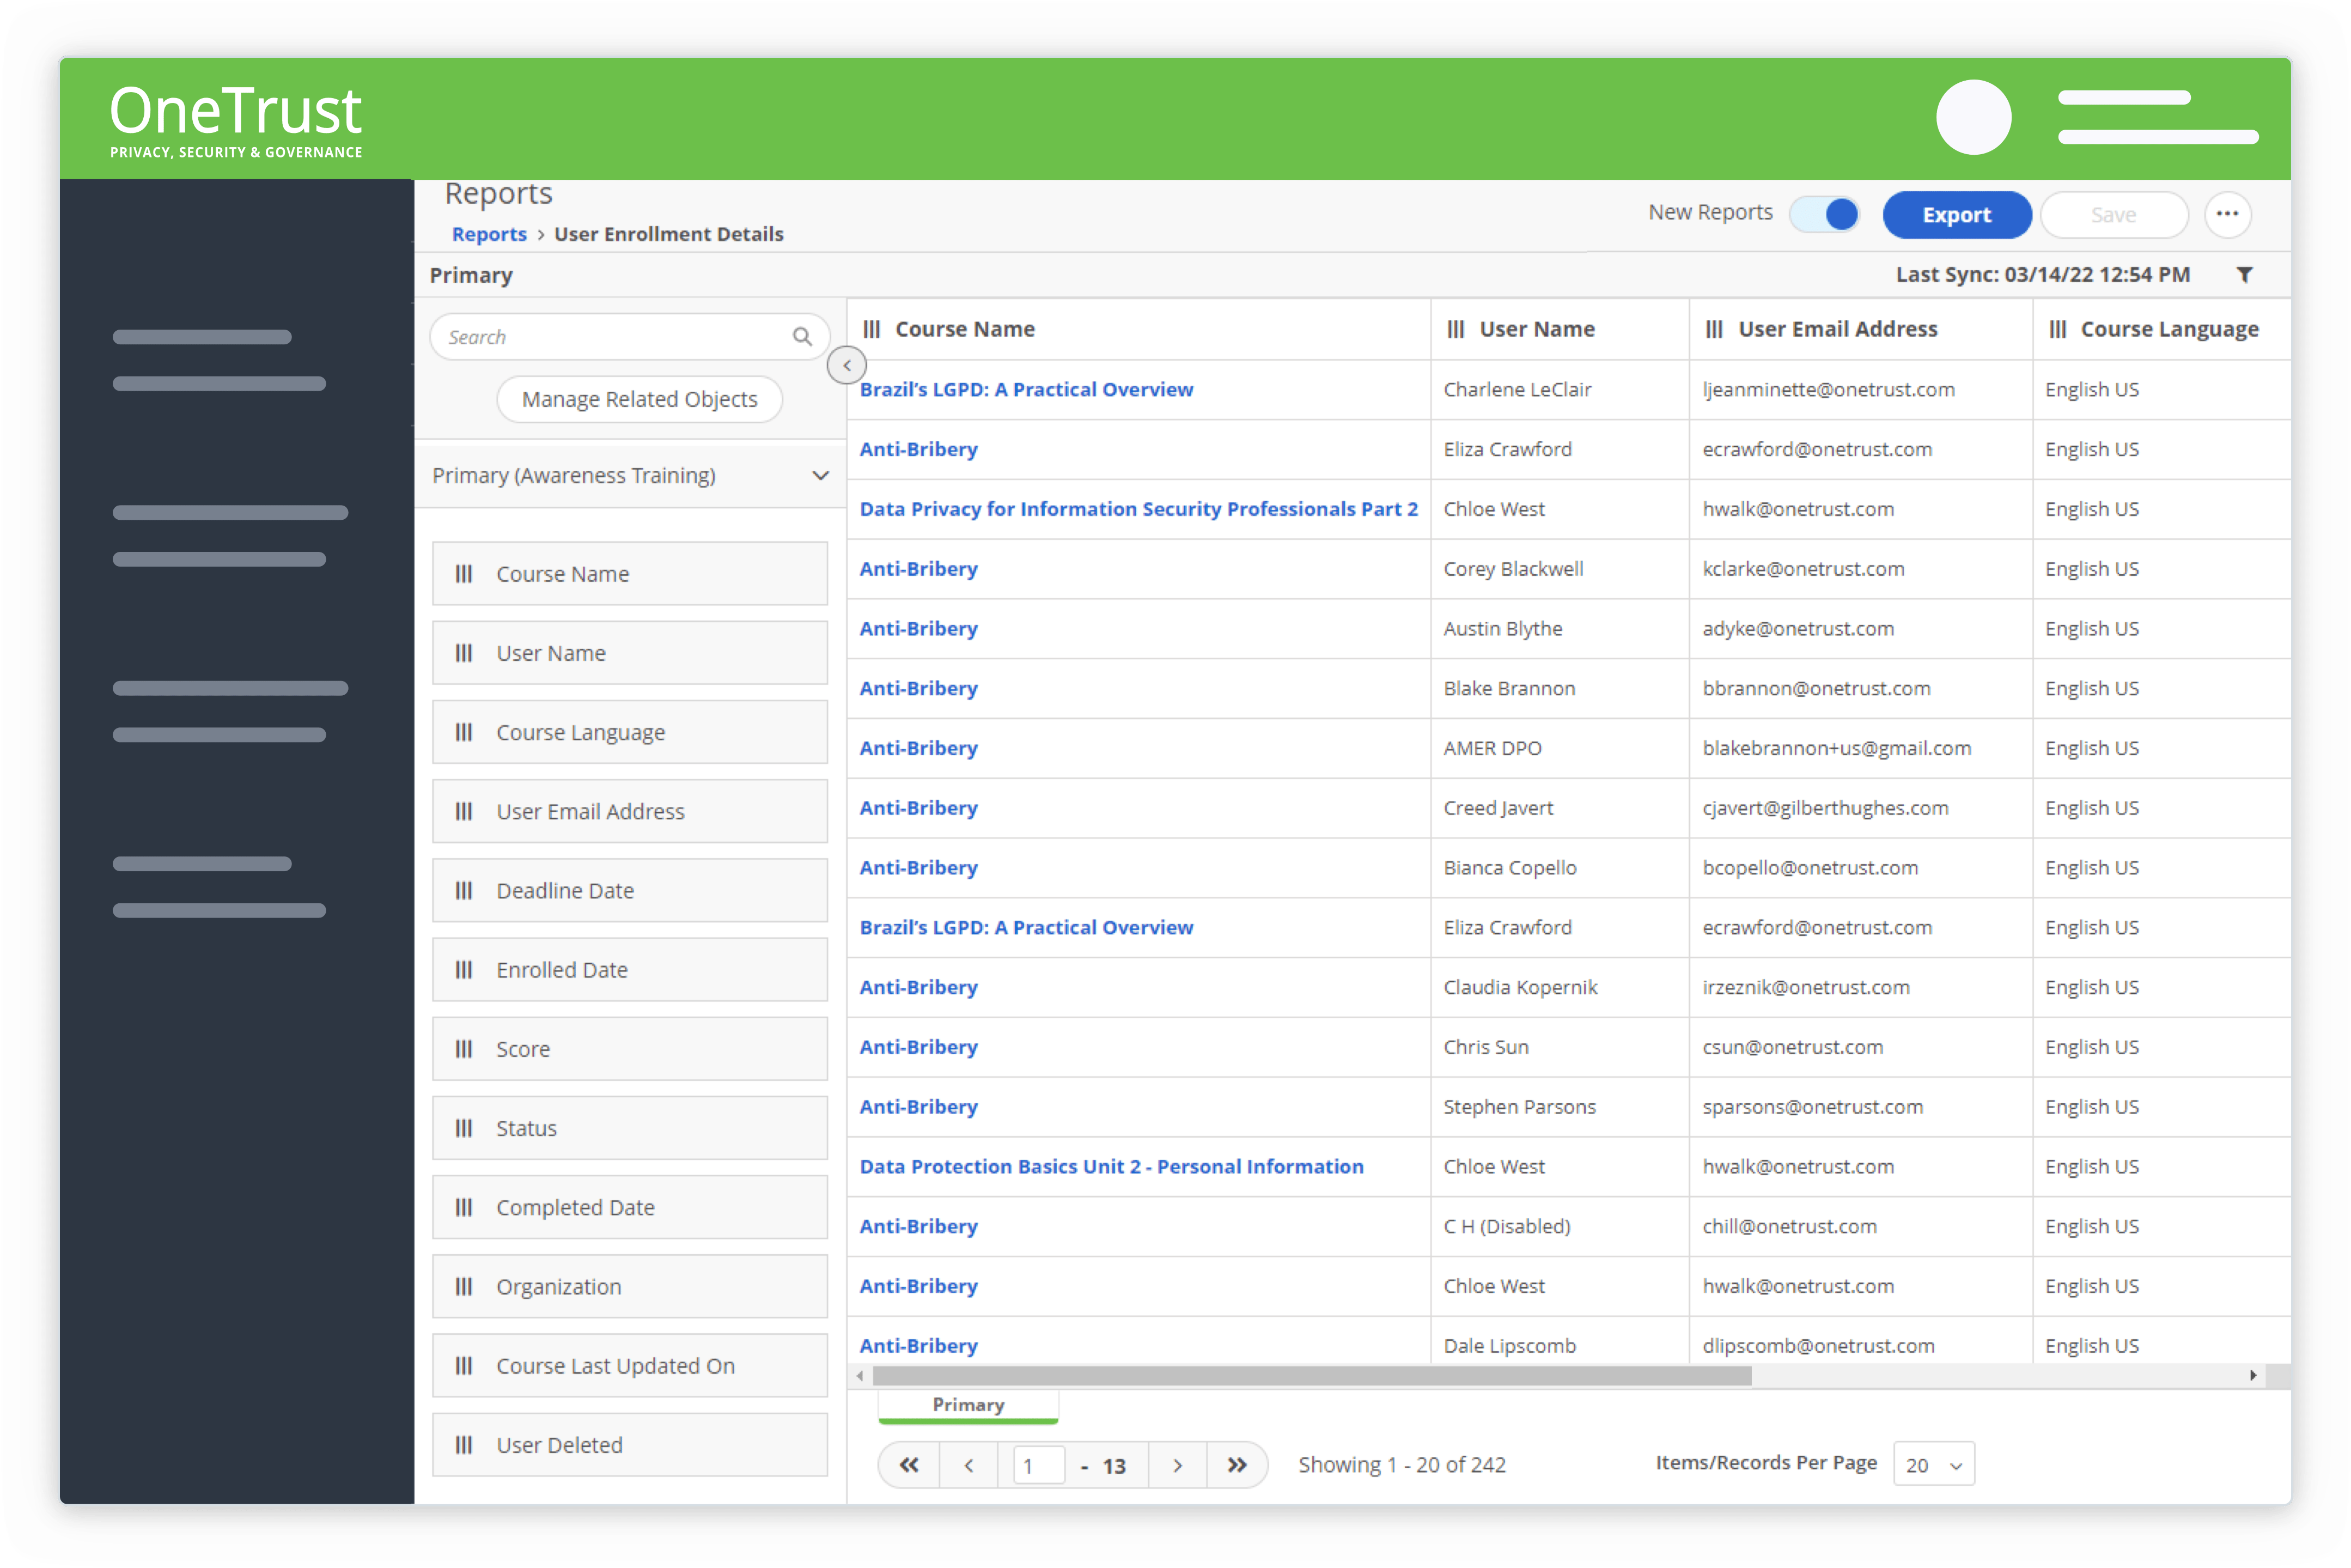Click the grip icon of Deadline Date field

click(x=464, y=890)
